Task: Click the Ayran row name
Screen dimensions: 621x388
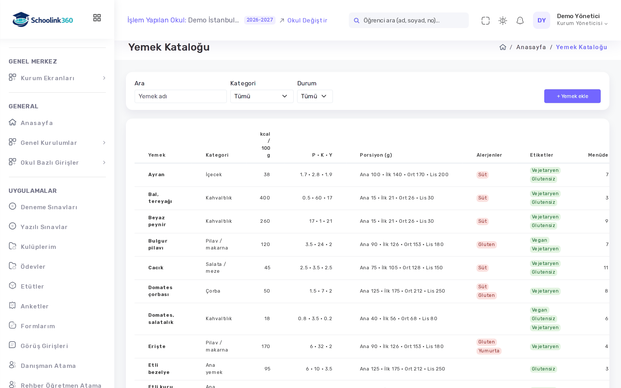Action: click(156, 175)
